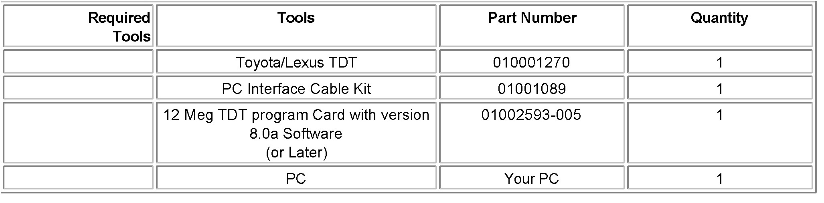Click the "Part Number" column header
Screen dimensions: 824x203
click(532, 18)
